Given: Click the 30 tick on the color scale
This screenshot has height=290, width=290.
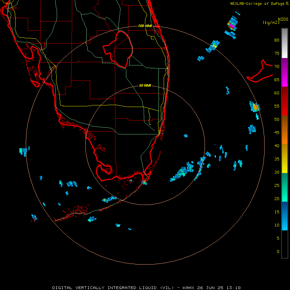Looking at the screenshot, I should [x=277, y=172].
